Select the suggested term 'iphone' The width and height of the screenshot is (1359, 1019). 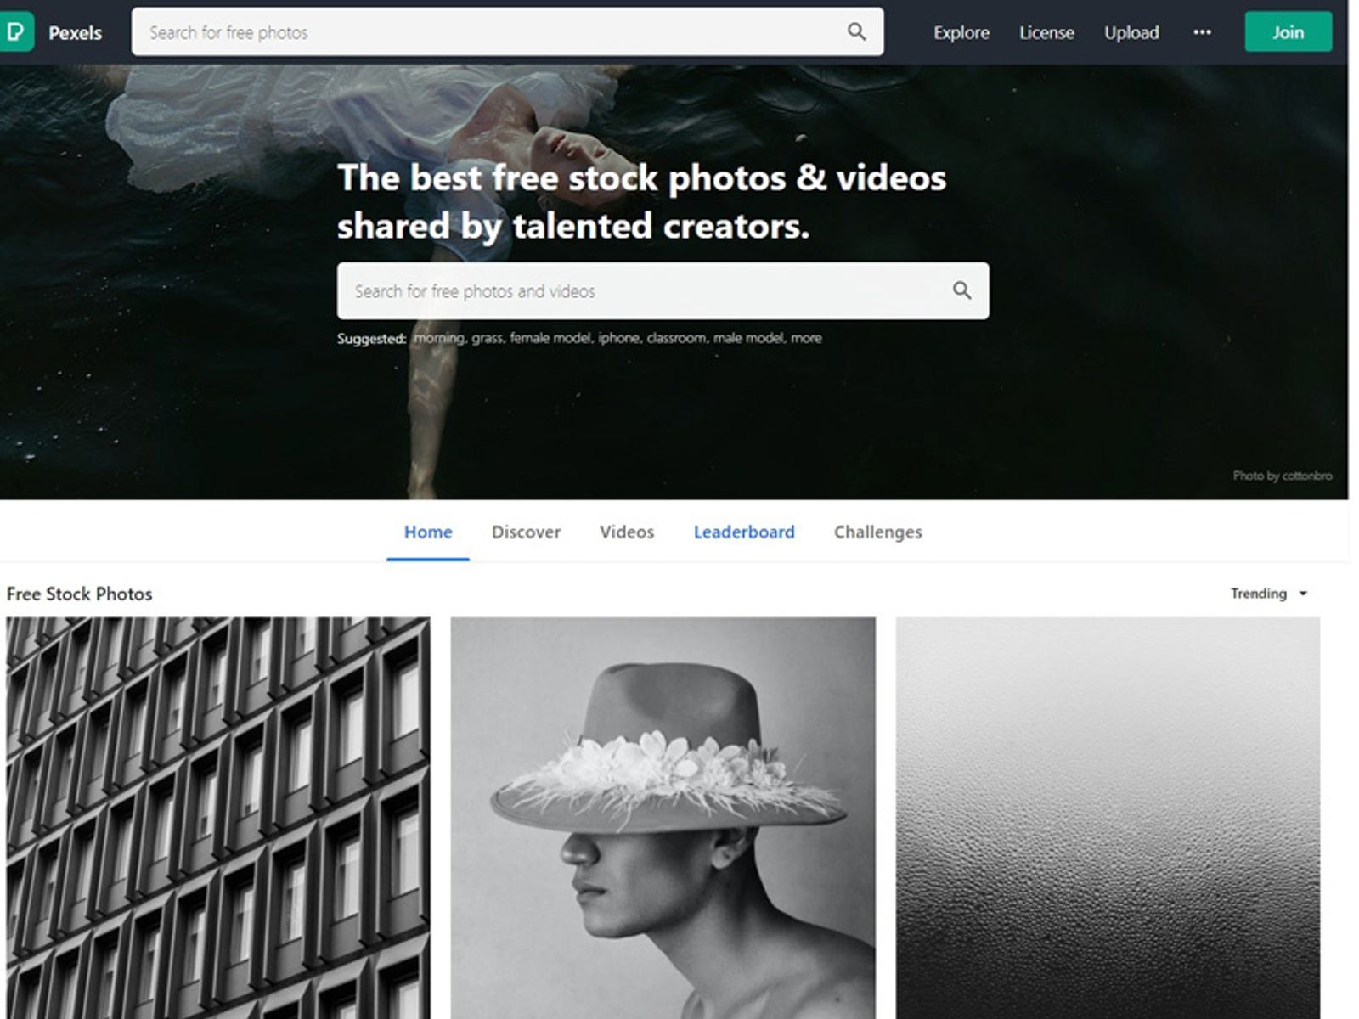pos(619,338)
